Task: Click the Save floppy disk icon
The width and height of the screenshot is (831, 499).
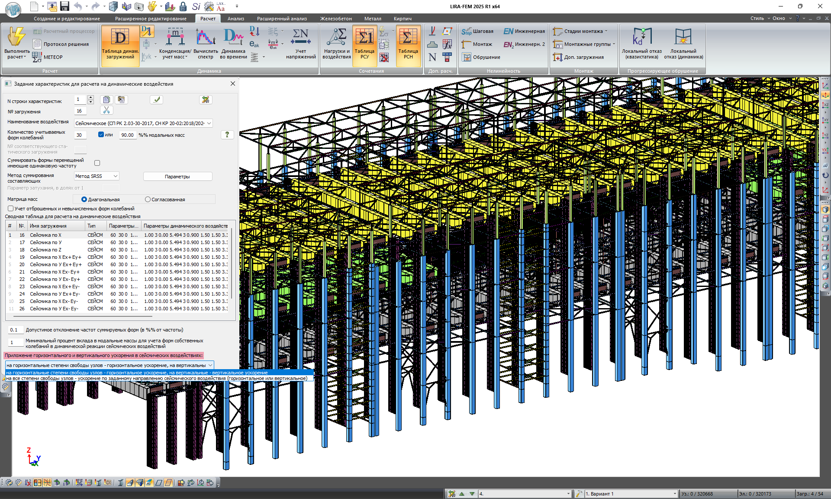Action: [65, 6]
